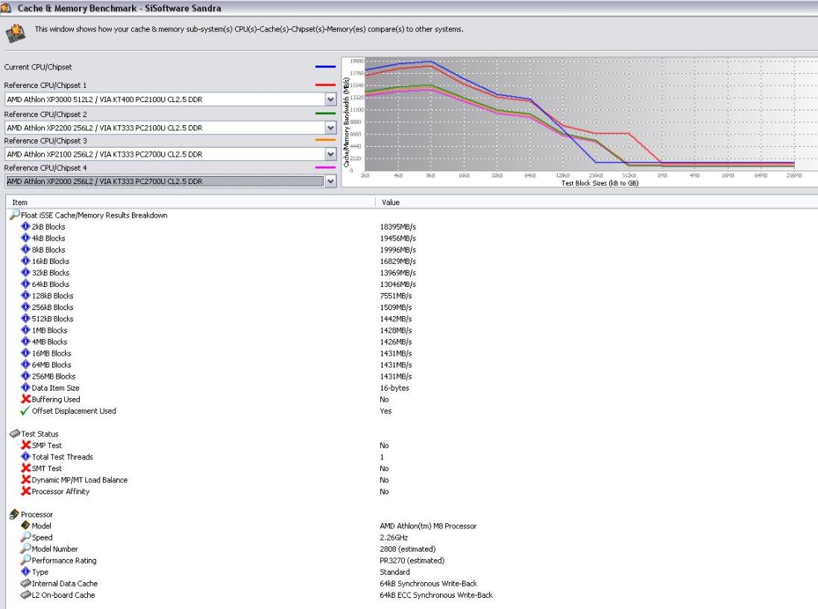This screenshot has width=818, height=609.
Task: Click the Processor section icon
Action: tap(15, 514)
